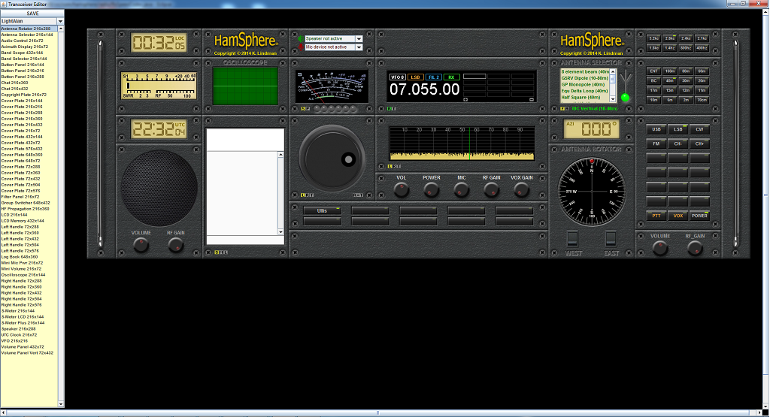Click the BC band button
770x417 pixels.
pyautogui.click(x=653, y=80)
